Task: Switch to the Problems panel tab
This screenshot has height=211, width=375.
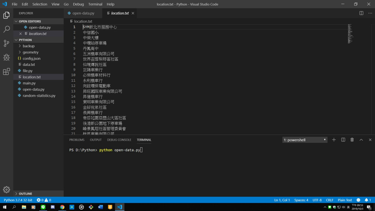Action: (x=77, y=140)
